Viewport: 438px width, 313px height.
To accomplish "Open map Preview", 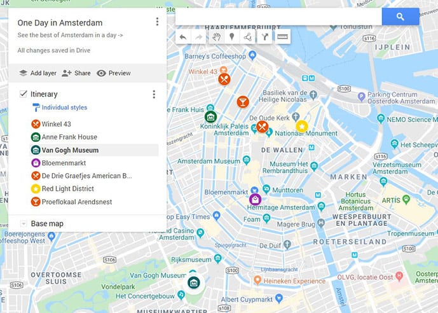I will (114, 73).
